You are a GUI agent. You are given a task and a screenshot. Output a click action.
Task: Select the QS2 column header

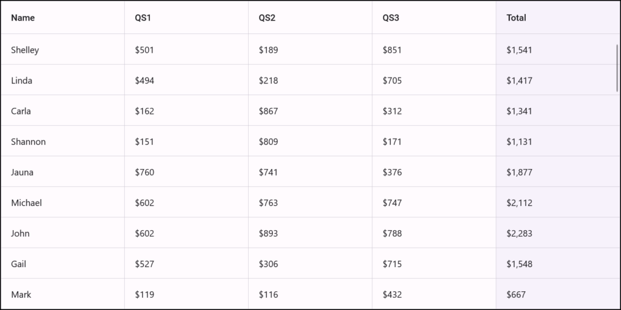click(x=267, y=18)
